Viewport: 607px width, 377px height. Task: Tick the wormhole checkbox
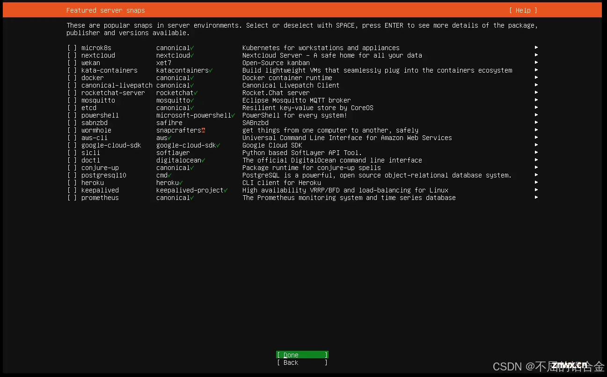(x=72, y=130)
